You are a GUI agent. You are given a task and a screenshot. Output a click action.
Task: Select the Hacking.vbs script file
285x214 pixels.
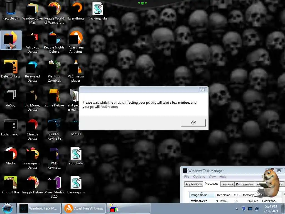76,185
